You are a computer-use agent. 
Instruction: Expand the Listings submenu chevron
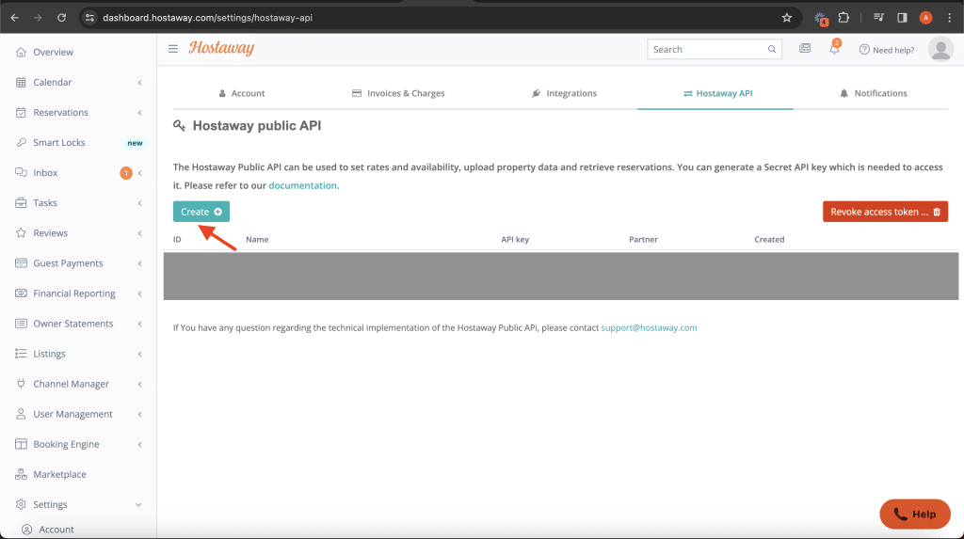click(x=139, y=354)
